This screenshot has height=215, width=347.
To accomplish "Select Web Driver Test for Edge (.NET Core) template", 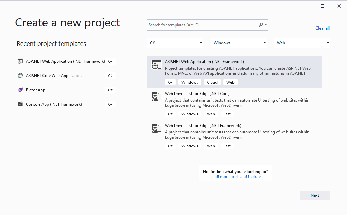I will [x=197, y=94].
